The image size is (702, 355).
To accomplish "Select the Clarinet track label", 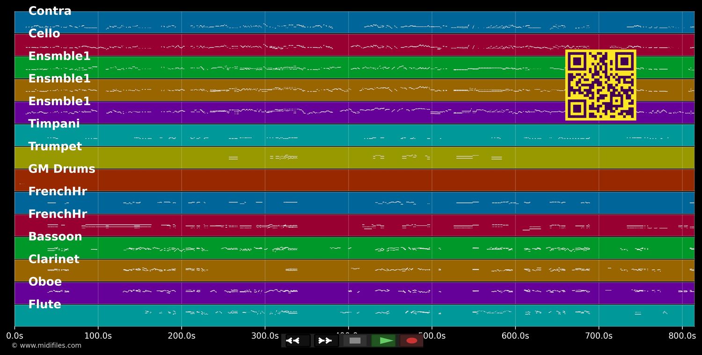I will point(54,259).
